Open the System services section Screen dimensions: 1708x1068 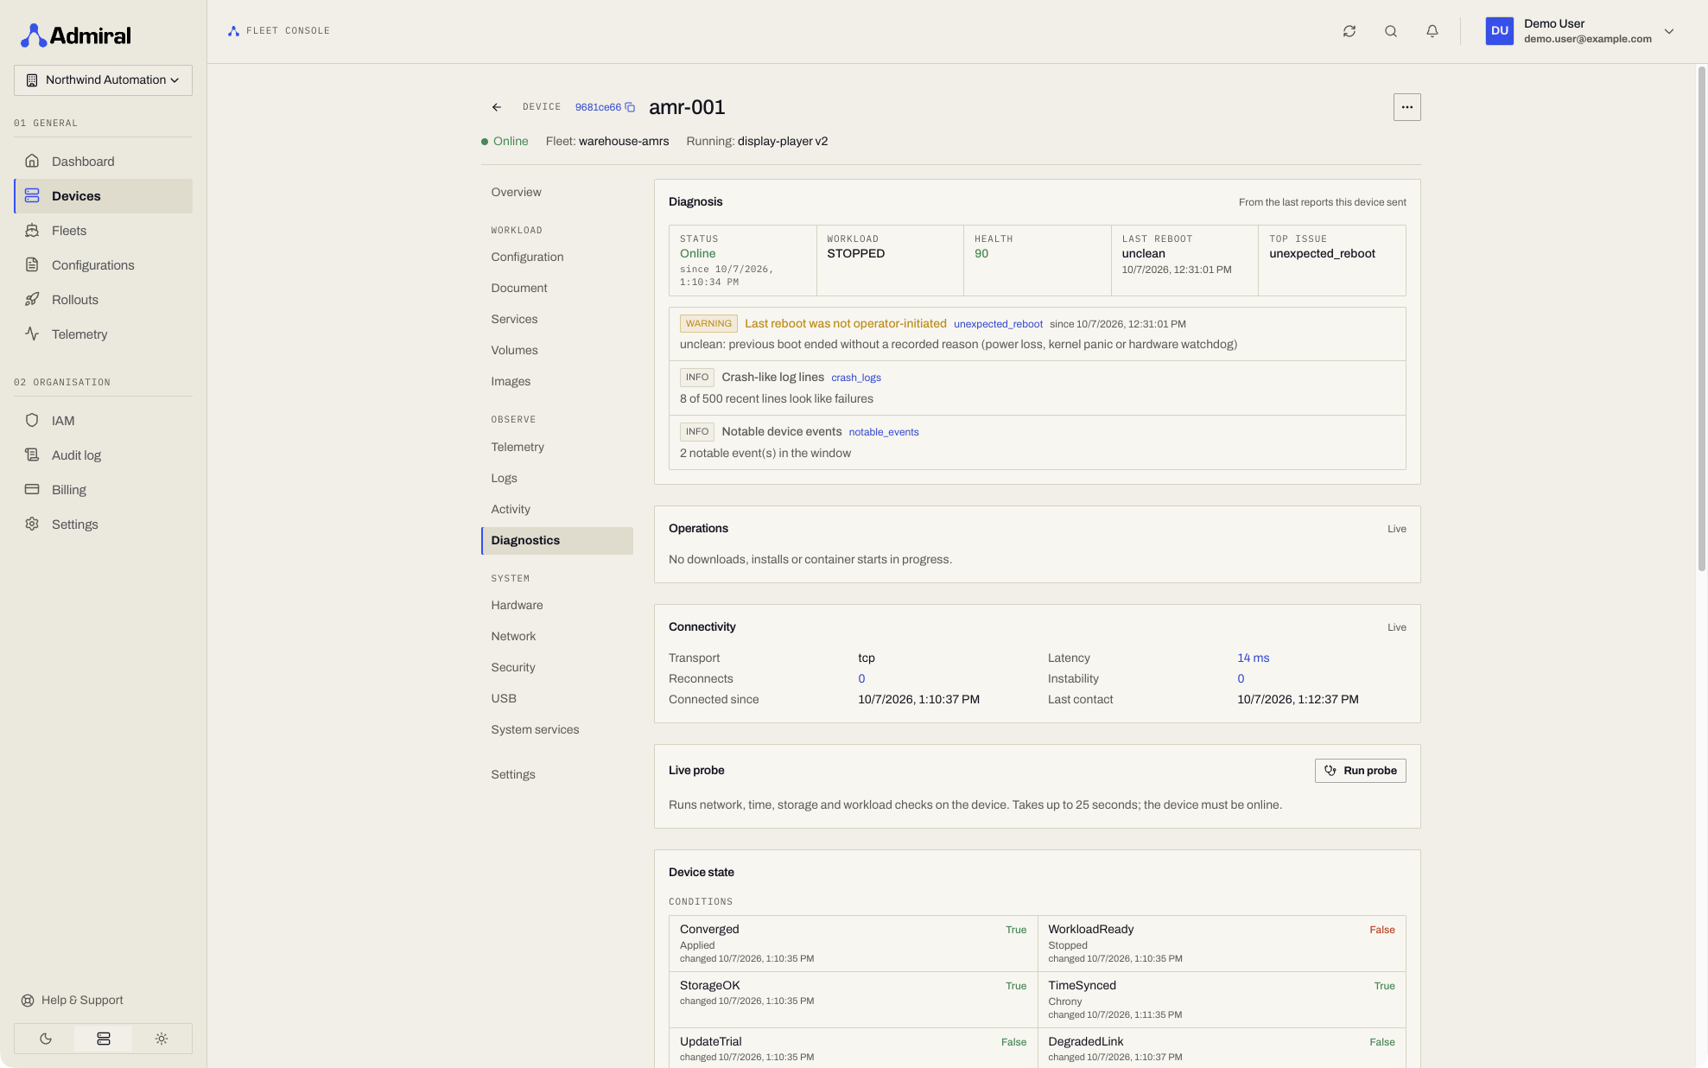556,729
